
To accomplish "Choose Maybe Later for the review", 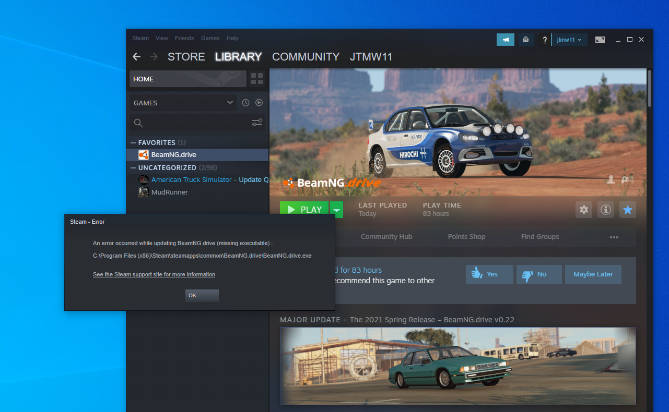I will click(593, 274).
